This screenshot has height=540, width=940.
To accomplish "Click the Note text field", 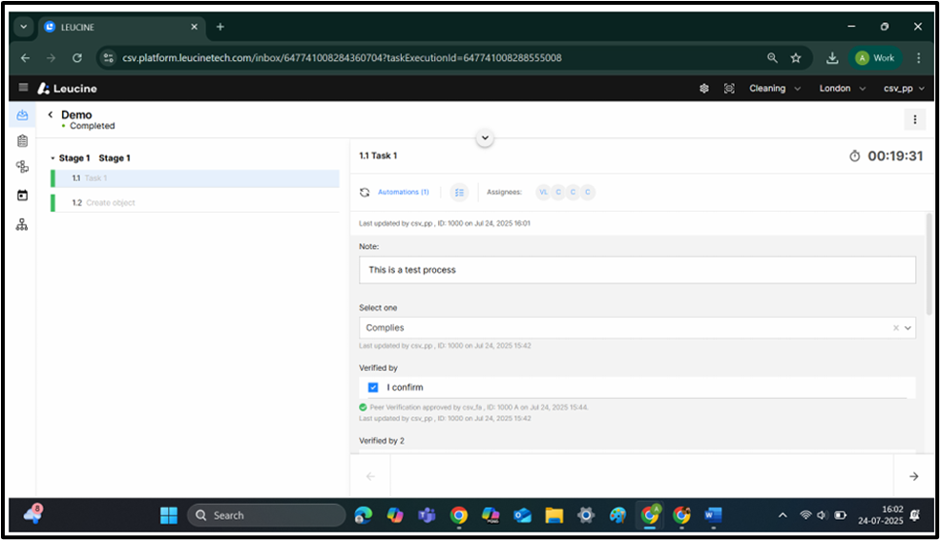I will [x=636, y=270].
